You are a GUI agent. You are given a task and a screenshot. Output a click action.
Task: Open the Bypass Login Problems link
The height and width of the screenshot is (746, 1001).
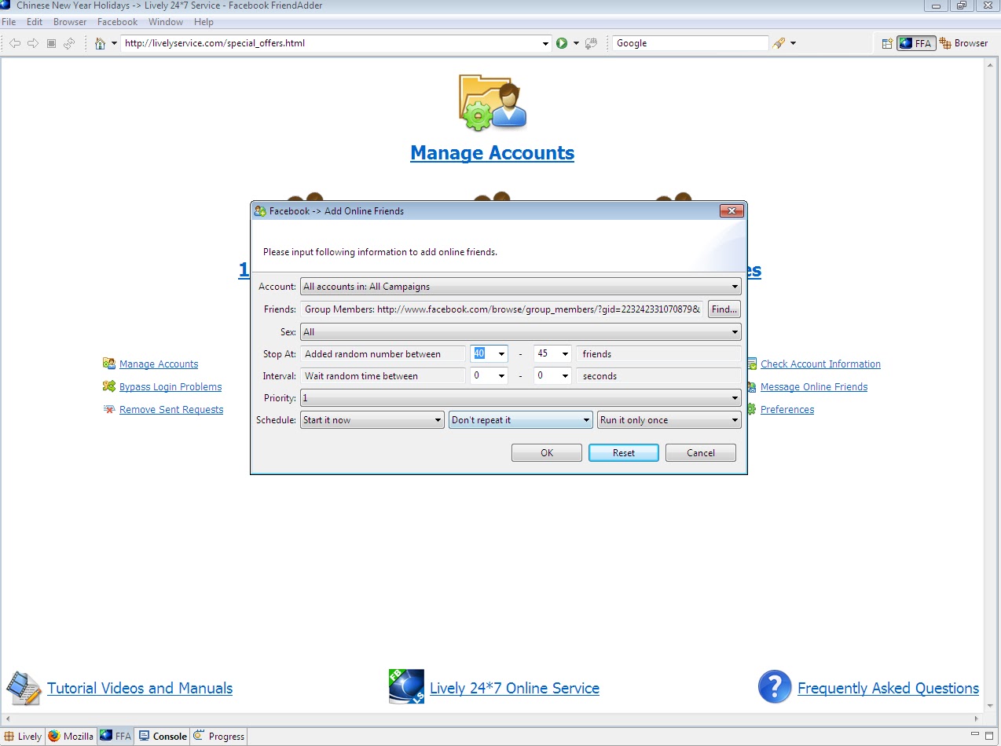pyautogui.click(x=170, y=386)
